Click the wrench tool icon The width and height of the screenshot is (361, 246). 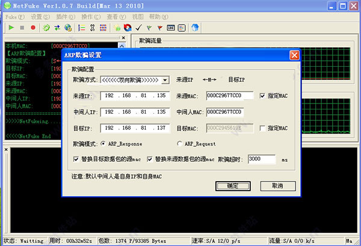(92, 28)
